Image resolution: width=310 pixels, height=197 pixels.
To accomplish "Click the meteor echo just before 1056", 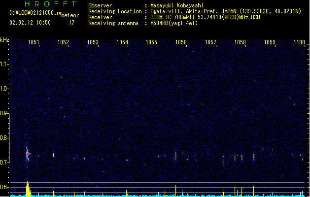I will click(175, 156).
